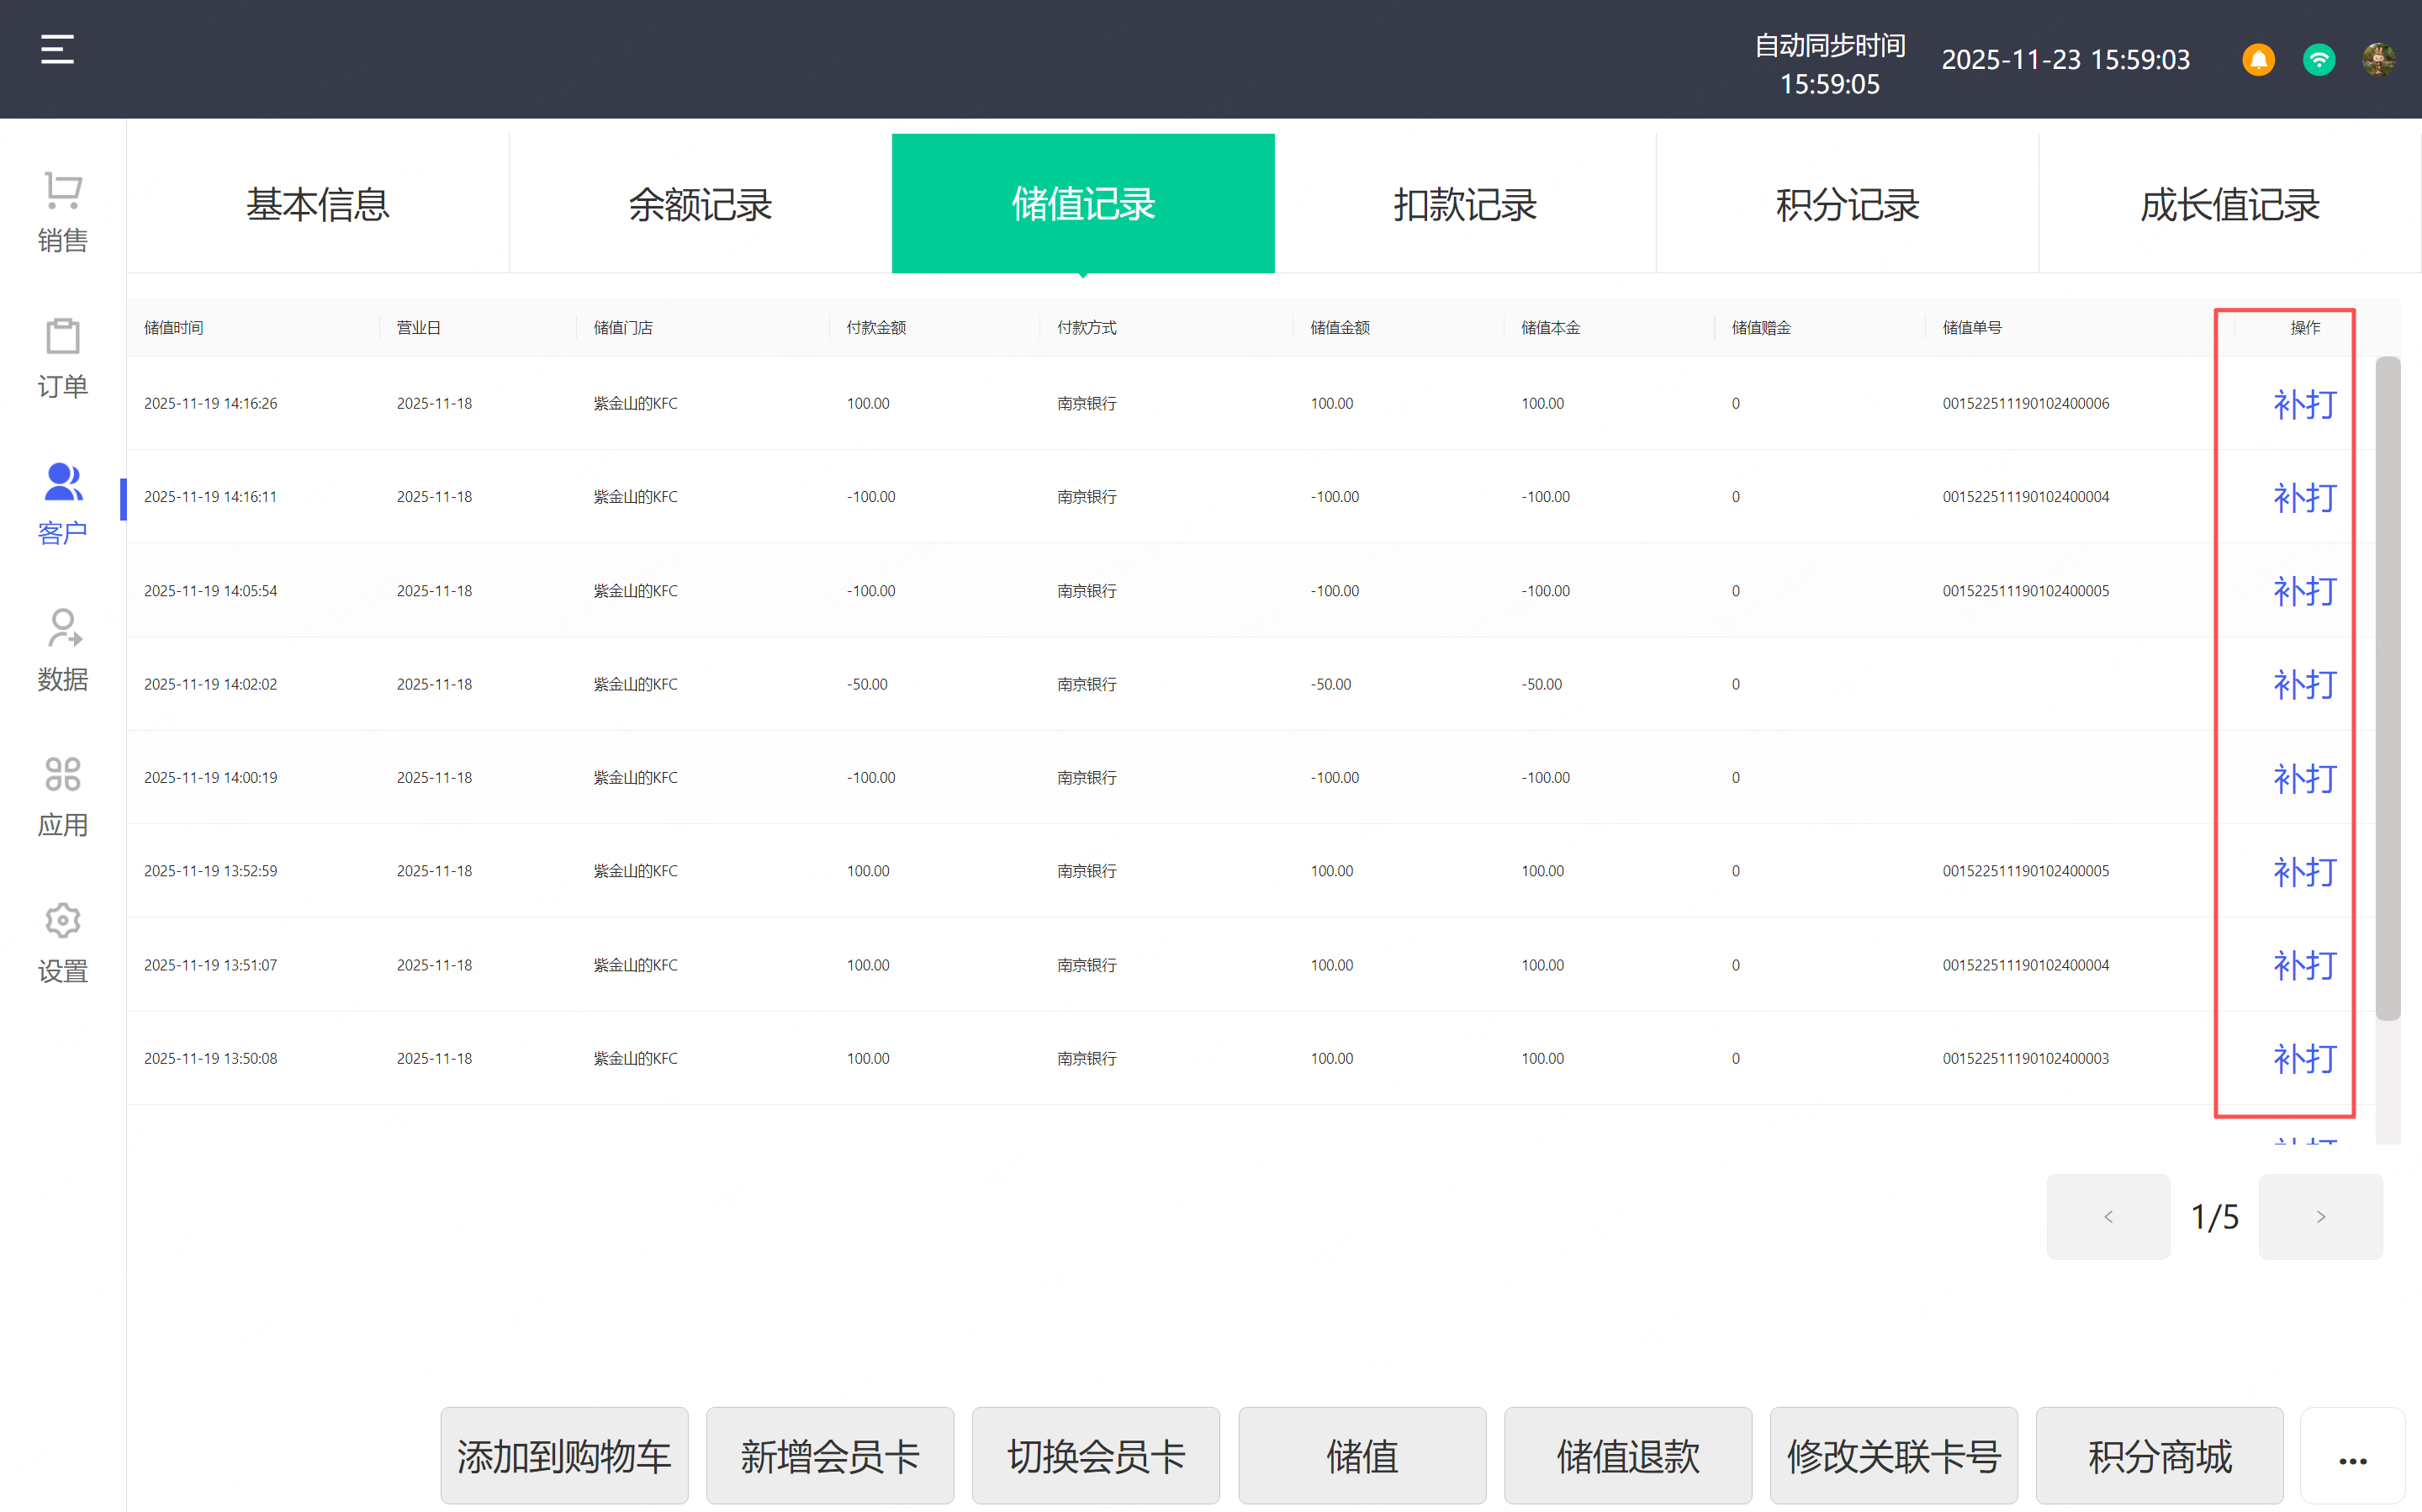Click the 切换会员卡 button
The image size is (2422, 1512).
tap(1095, 1456)
